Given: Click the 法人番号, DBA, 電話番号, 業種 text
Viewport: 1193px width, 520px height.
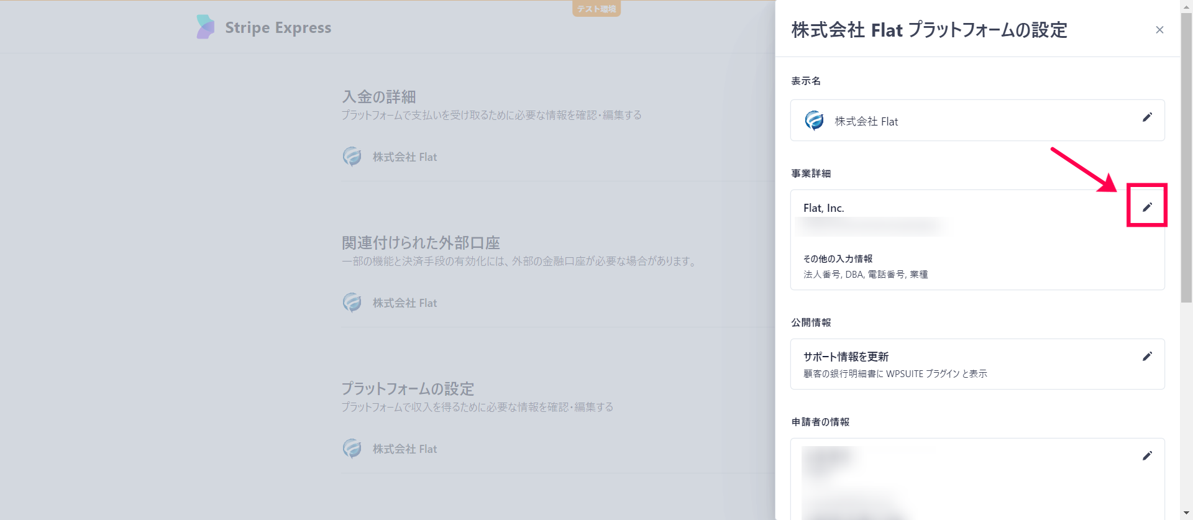Looking at the screenshot, I should coord(866,274).
